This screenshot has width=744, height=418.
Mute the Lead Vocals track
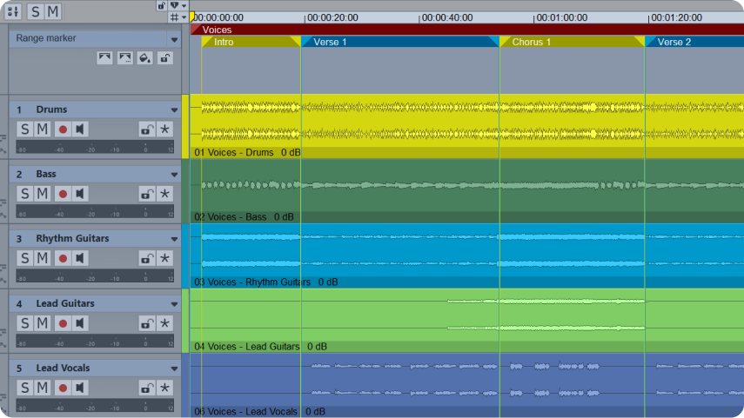point(43,388)
